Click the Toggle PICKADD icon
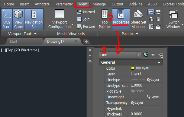This screenshot has height=117, width=184. tap(146, 55)
